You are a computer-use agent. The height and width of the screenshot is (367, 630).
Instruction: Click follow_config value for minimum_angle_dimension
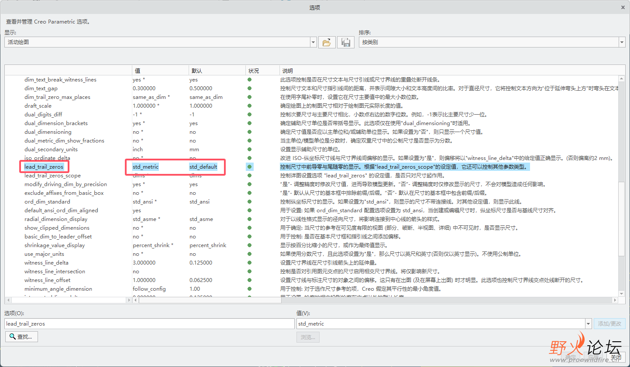coord(149,289)
